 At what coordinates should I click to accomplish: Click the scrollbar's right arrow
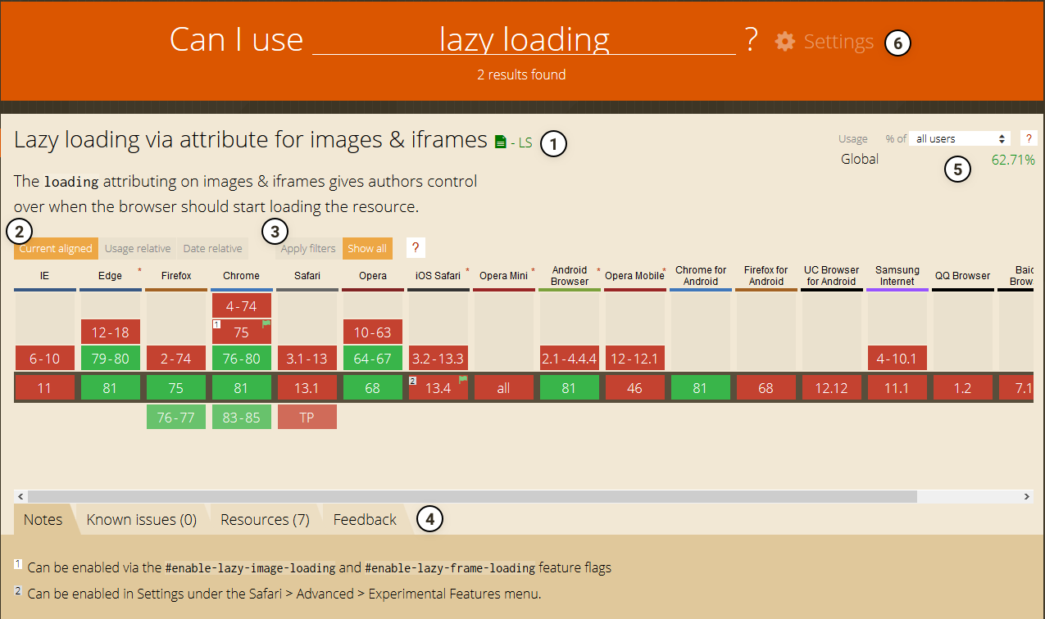1027,496
